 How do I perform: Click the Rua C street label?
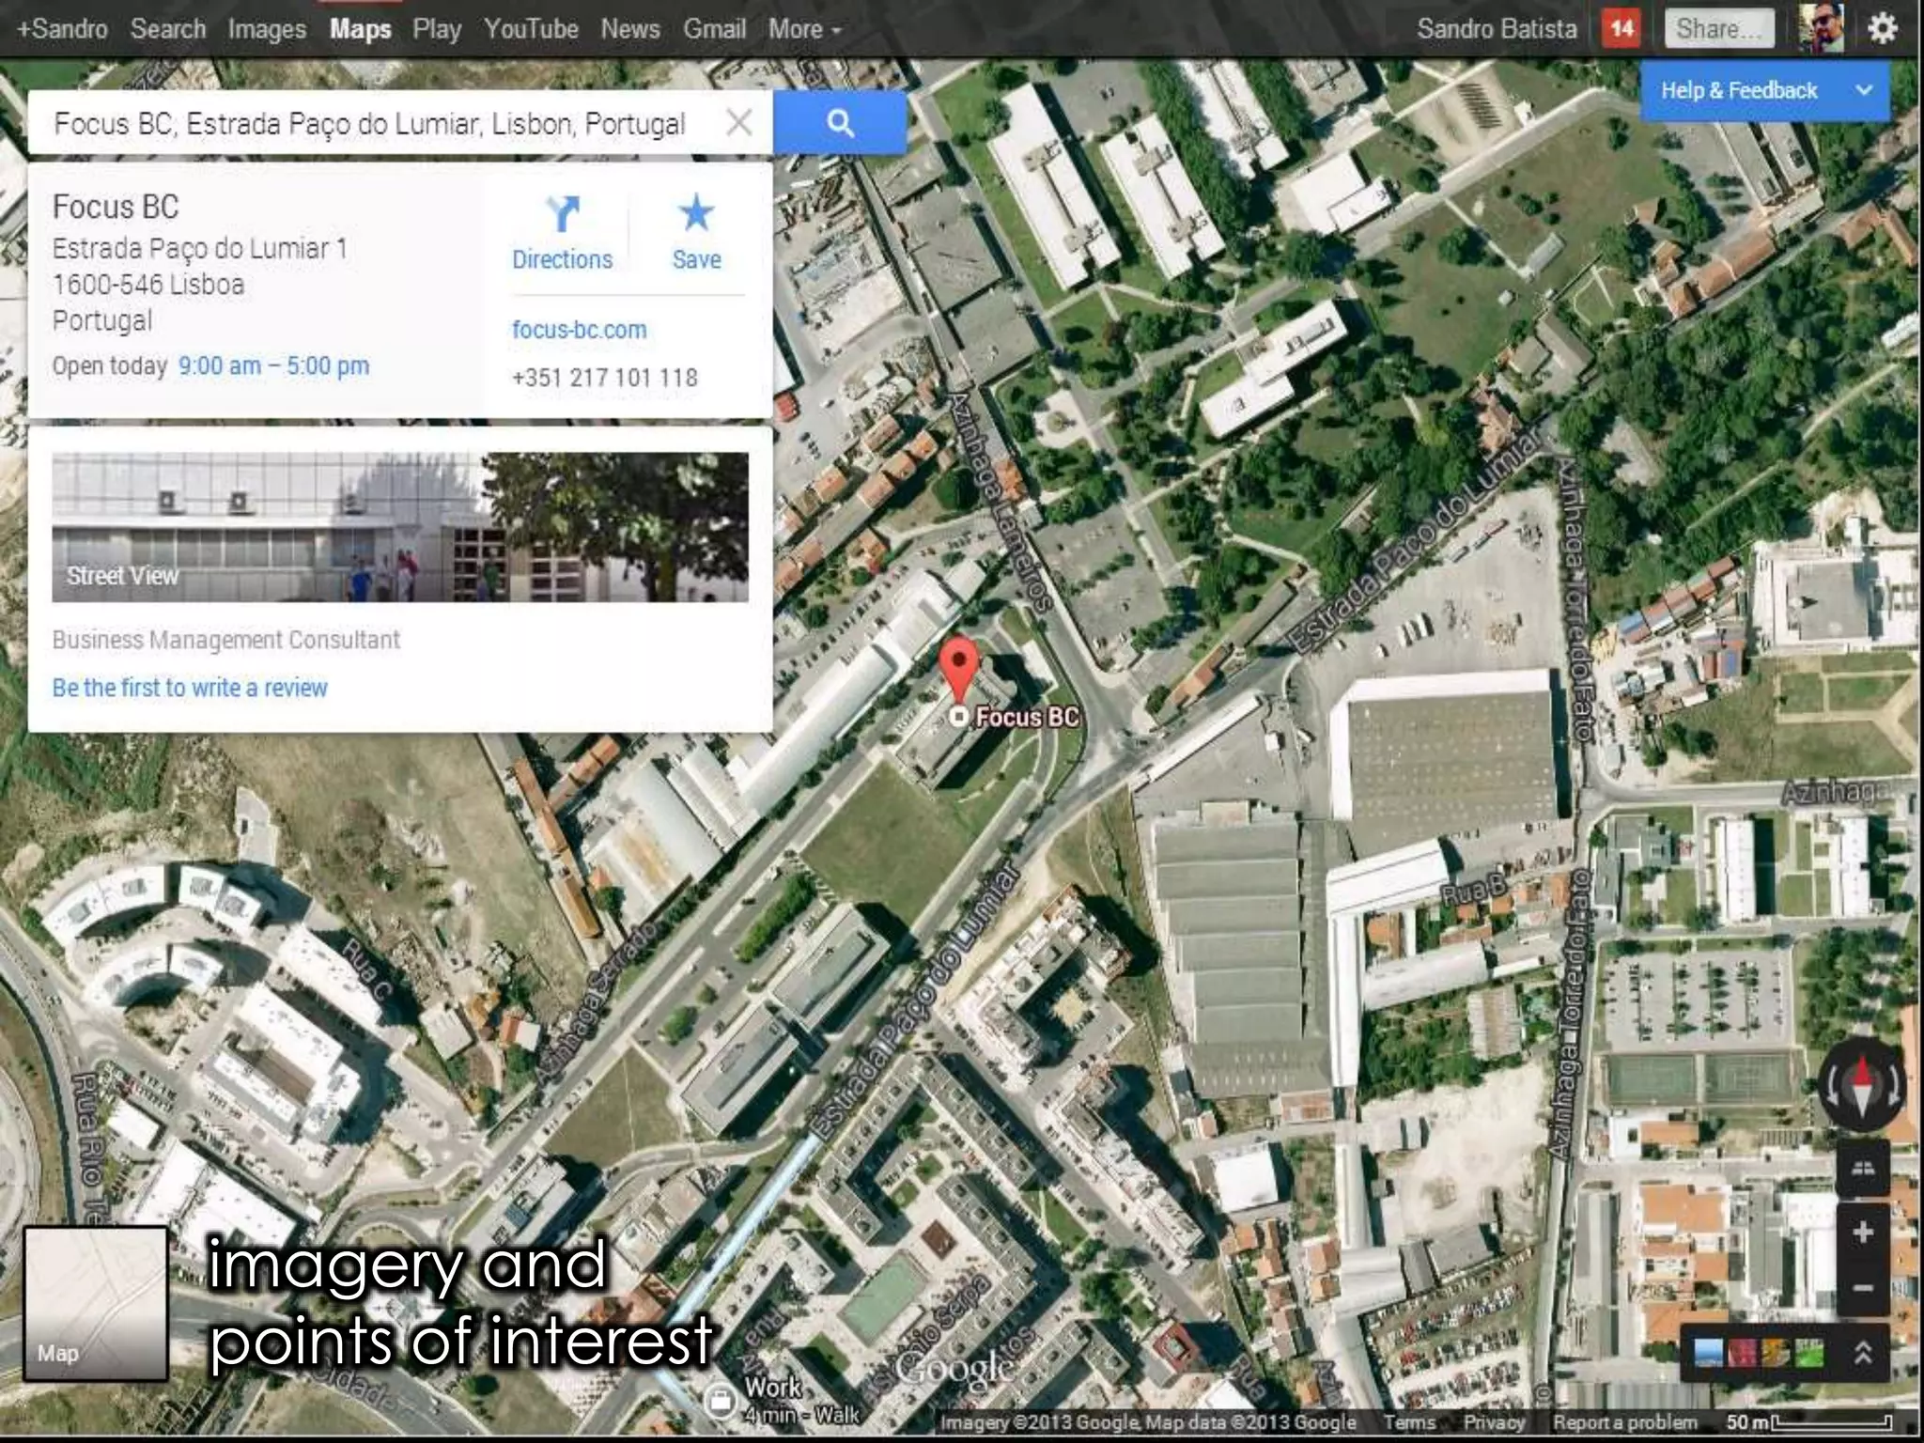tap(368, 968)
